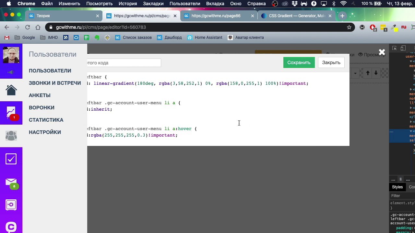Open the users group icon in sidebar

(x=11, y=136)
